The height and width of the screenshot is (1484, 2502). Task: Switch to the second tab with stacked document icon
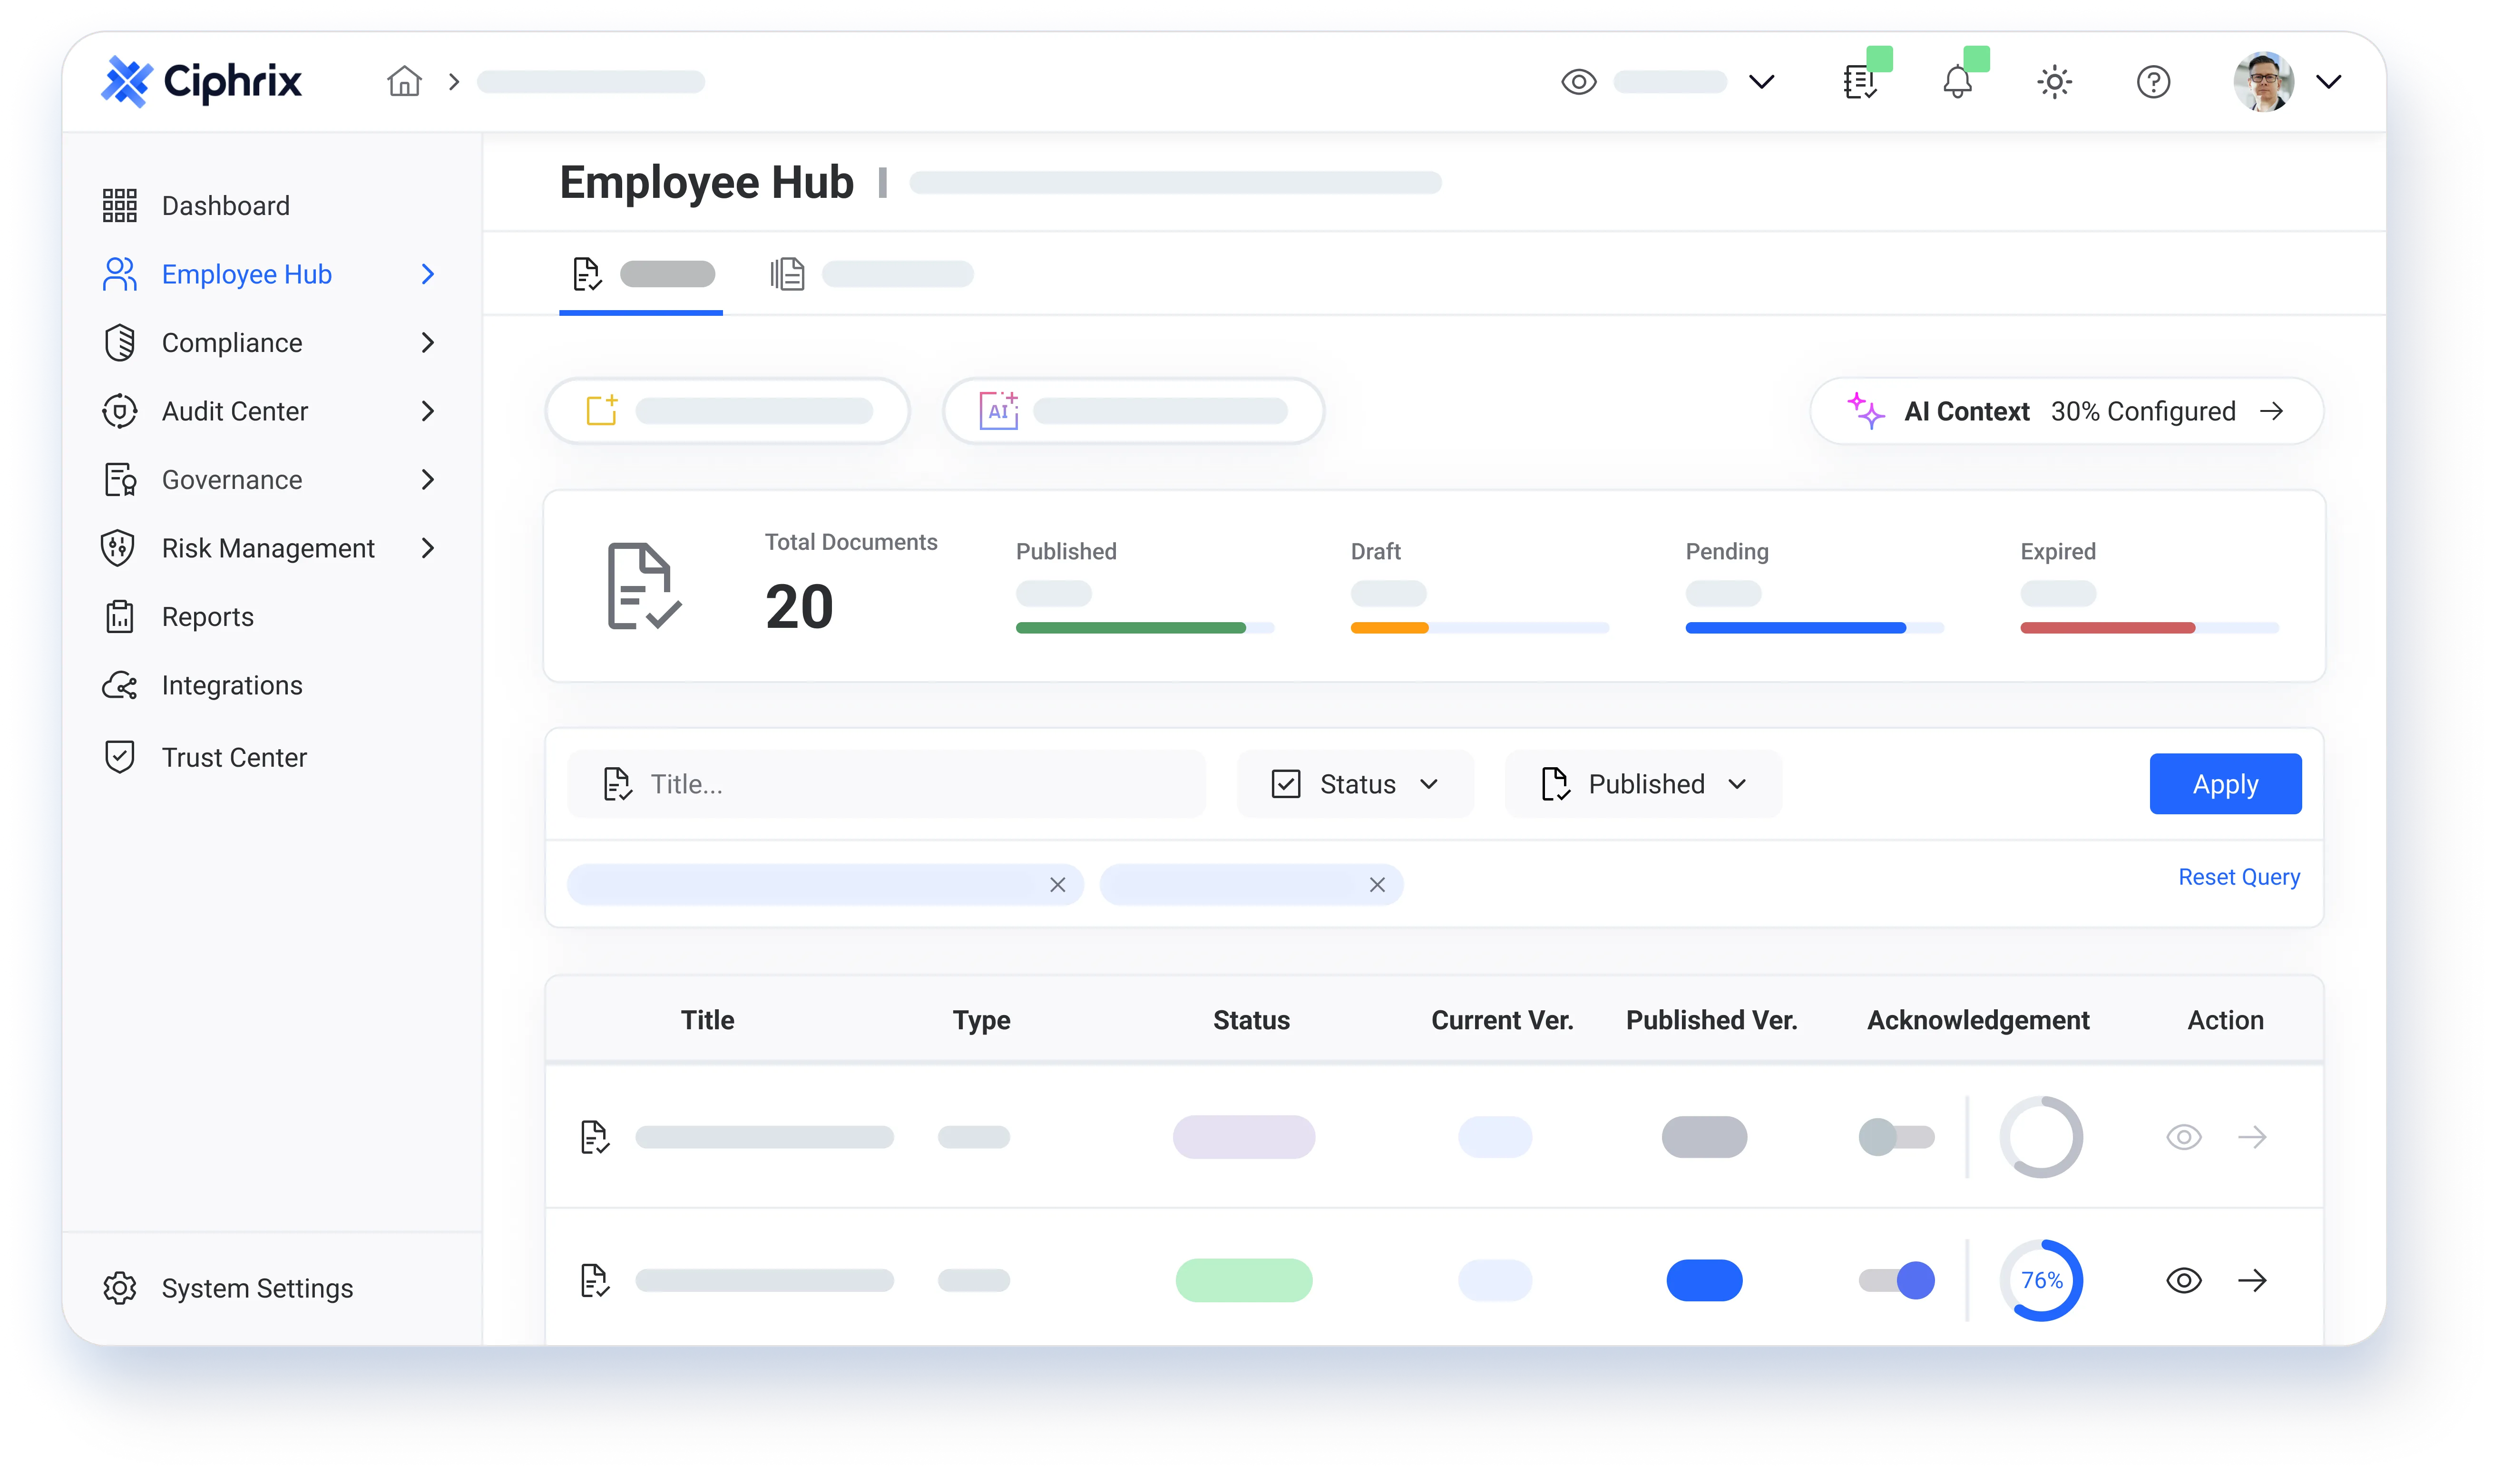(x=872, y=274)
